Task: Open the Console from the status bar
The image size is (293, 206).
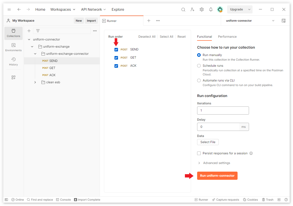Action: (x=63, y=199)
